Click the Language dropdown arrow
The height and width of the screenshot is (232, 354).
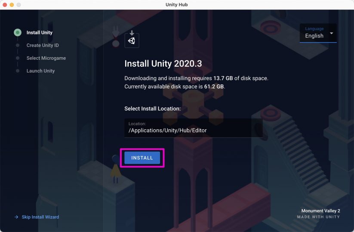332,33
